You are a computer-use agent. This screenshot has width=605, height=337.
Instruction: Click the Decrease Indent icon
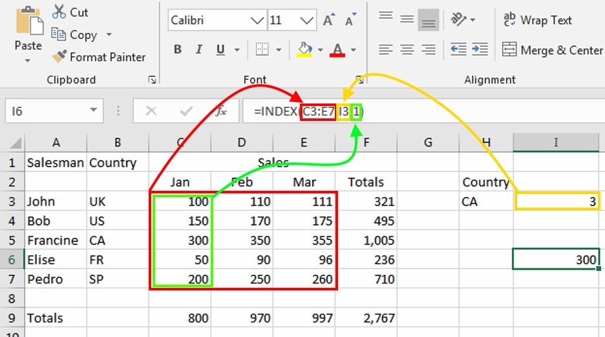click(x=458, y=49)
